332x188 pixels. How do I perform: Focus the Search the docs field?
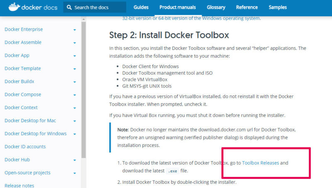pos(95,7)
